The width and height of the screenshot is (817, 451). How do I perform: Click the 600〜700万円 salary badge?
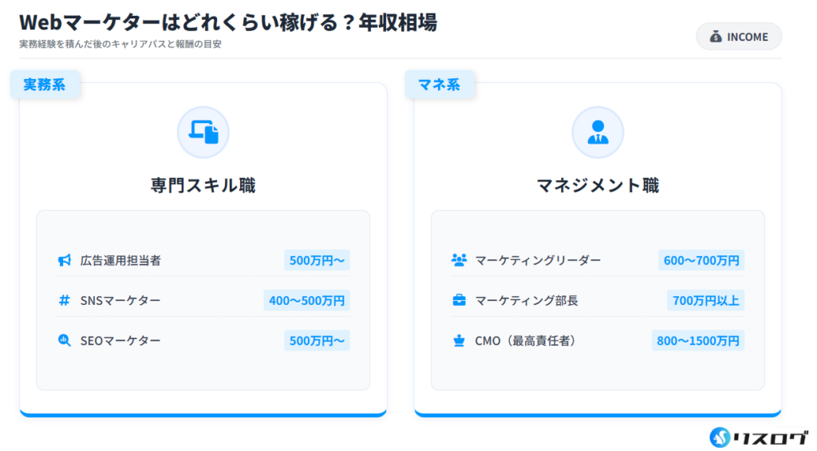[x=701, y=260]
